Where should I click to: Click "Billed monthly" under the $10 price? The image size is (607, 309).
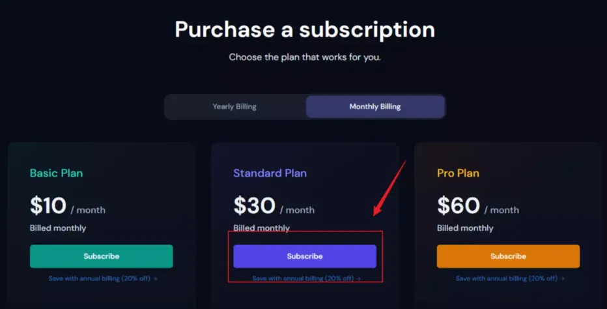pos(58,228)
